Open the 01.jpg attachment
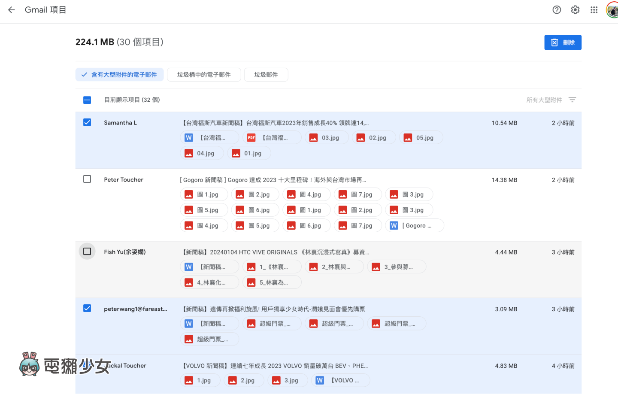Image resolution: width=618 pixels, height=394 pixels. tap(249, 153)
